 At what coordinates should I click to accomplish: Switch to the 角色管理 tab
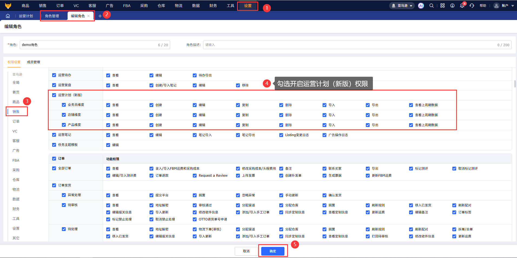(52, 16)
